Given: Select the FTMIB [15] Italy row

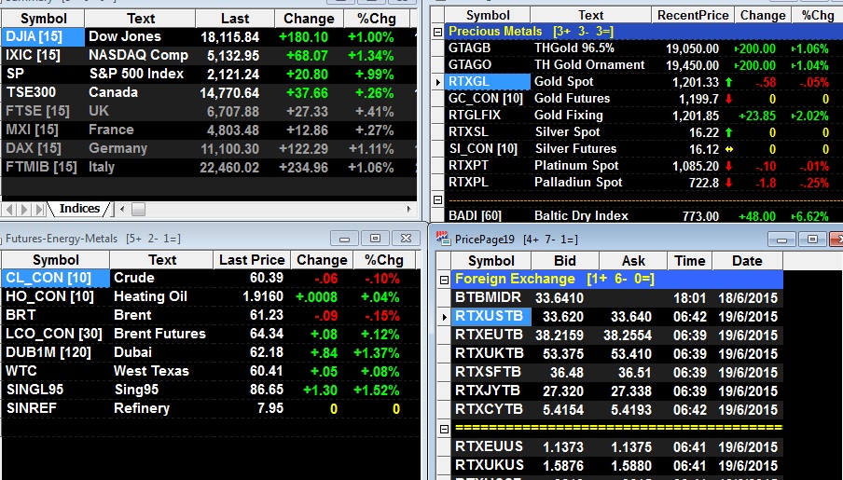Looking at the screenshot, I should (x=209, y=167).
